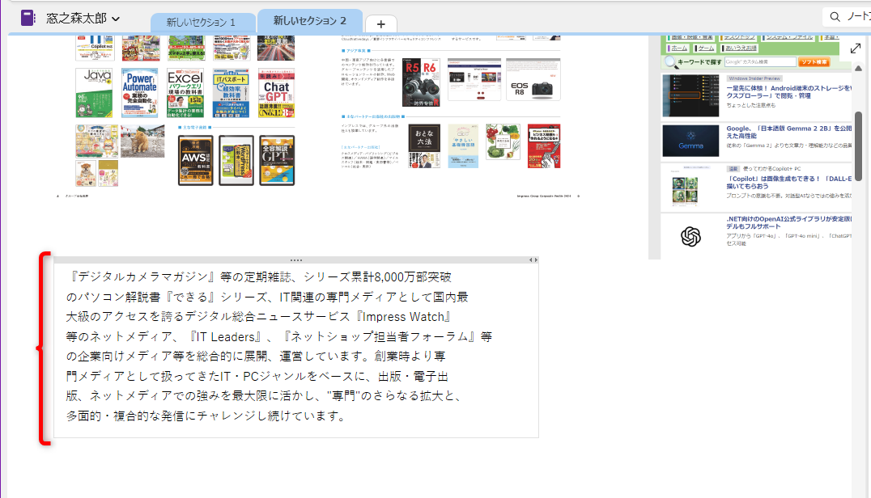
Task: Grab the note container's dotted handle
Action: (296, 260)
